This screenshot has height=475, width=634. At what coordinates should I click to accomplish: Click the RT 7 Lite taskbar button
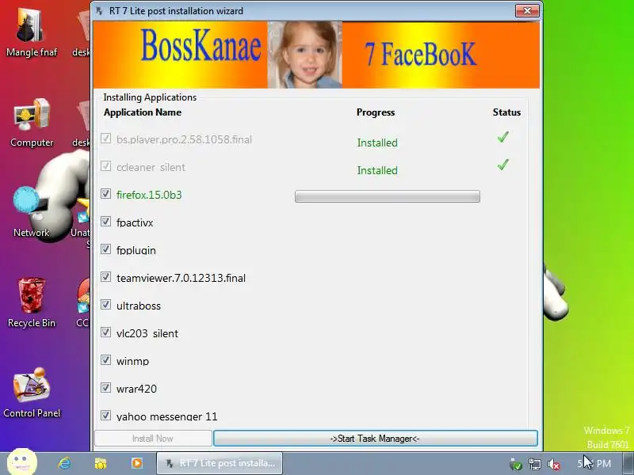tap(220, 463)
